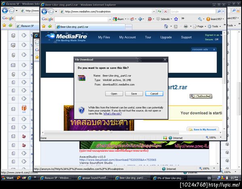Click the search magnifier icon
Image resolution: width=242 pixels, height=189 pixels.
coord(219,11)
